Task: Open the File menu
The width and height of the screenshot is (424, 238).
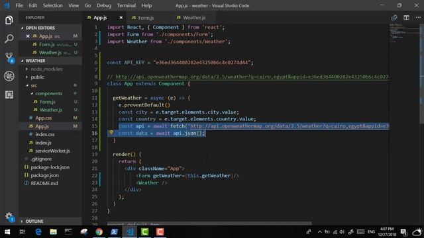Action: coord(19,5)
